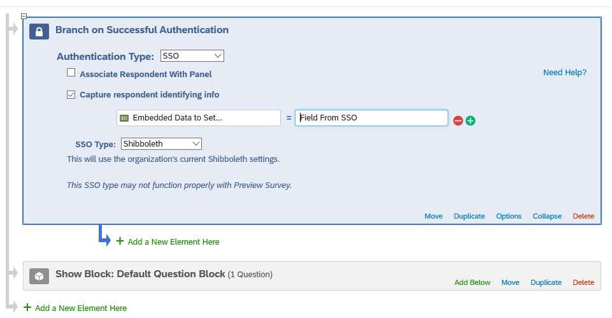Click the bottom green plus add element icon
Image resolution: width=612 pixels, height=318 pixels.
[x=27, y=307]
